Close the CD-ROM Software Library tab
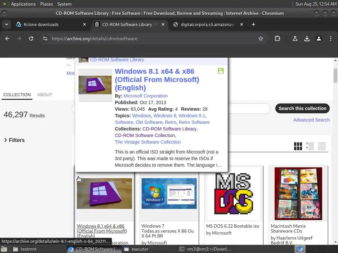This screenshot has width=338, height=253. point(163,24)
